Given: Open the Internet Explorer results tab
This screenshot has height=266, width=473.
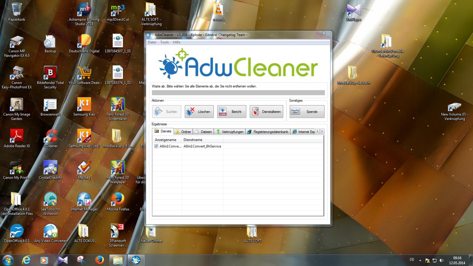Looking at the screenshot, I should pyautogui.click(x=303, y=132).
